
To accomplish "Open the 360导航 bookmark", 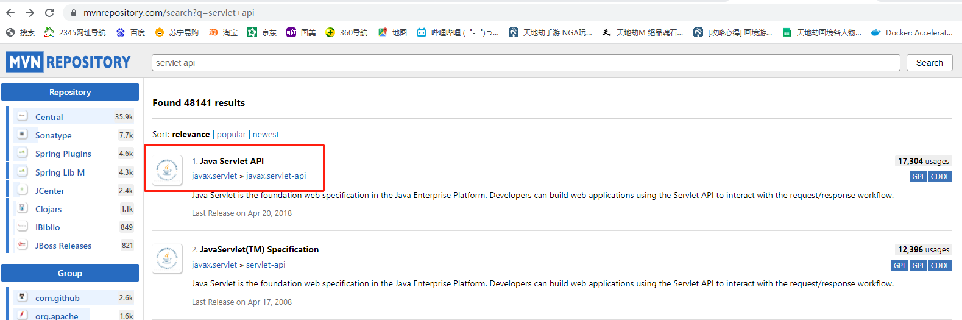I will coord(347,33).
